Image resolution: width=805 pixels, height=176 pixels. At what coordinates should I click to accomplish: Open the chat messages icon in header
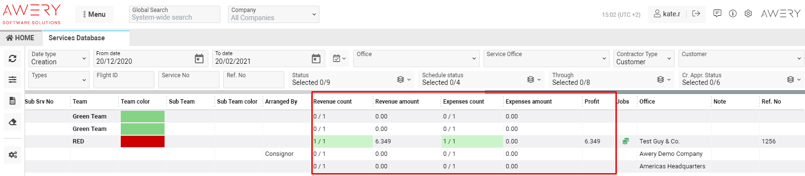[x=717, y=13]
